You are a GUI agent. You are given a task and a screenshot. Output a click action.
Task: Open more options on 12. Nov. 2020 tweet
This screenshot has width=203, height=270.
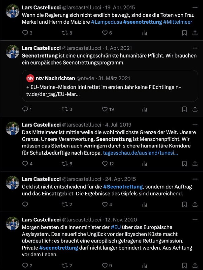(195, 219)
